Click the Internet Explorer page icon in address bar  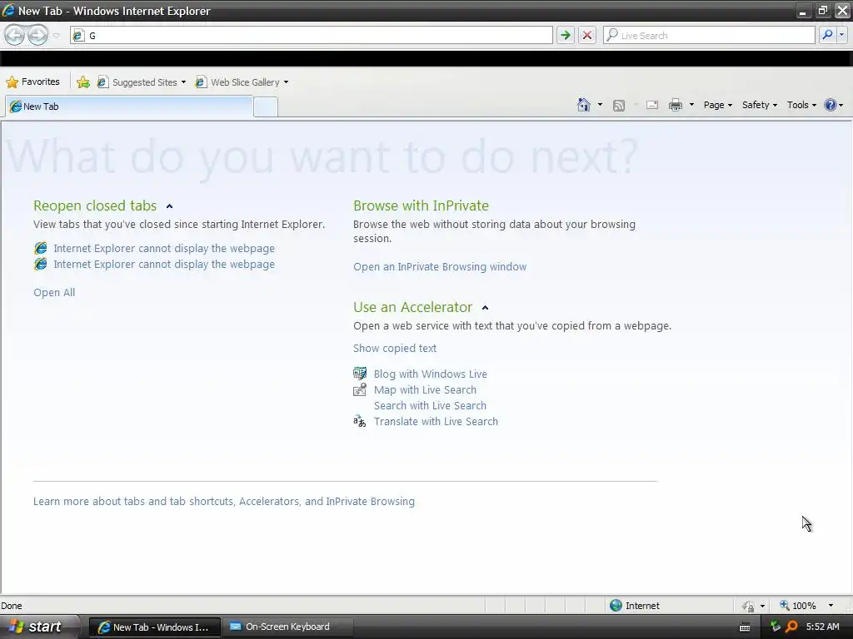tap(78, 35)
